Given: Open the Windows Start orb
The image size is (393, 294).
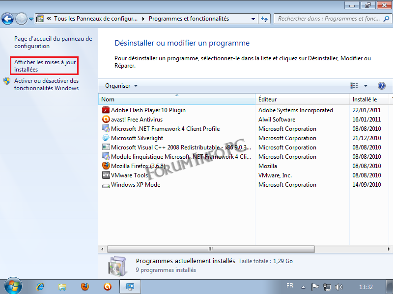Looking at the screenshot, I should point(13,286).
